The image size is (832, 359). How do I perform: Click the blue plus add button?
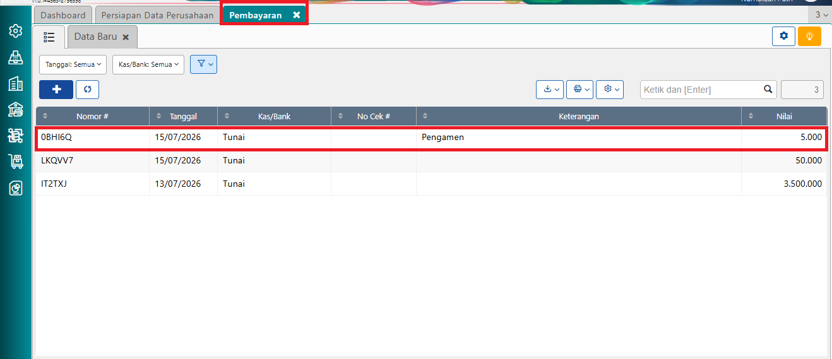pyautogui.click(x=56, y=90)
